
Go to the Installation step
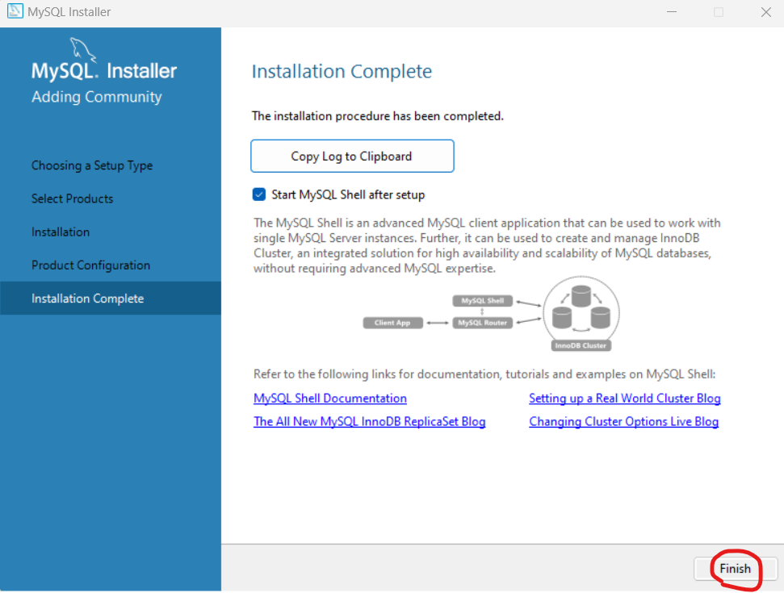pyautogui.click(x=61, y=232)
